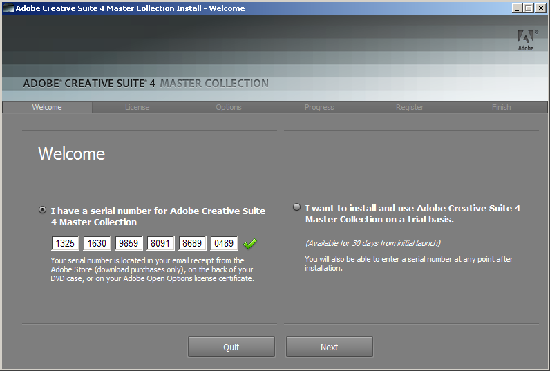Click the Next button
550x371 pixels.
[330, 347]
